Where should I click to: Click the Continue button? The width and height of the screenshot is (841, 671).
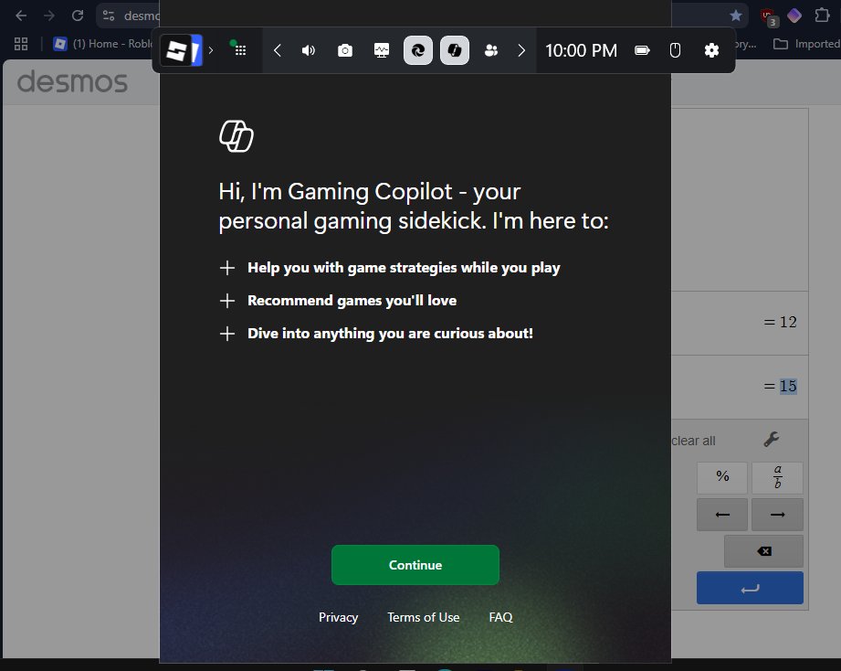[415, 565]
